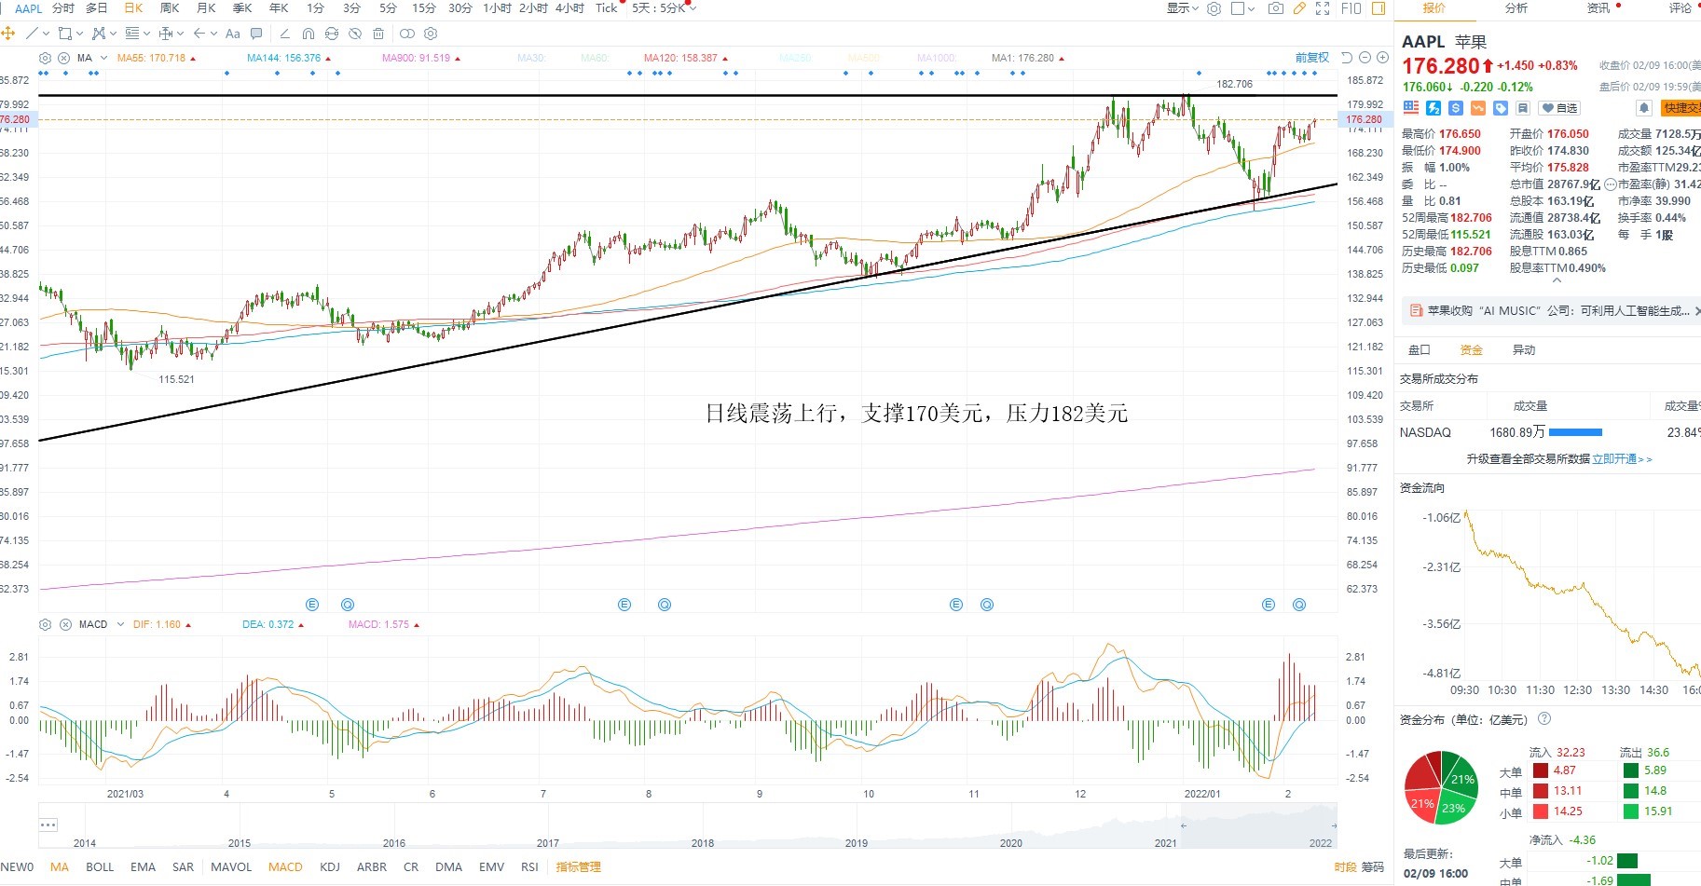
Task: Open the 资讯 news tab
Action: [x=1598, y=8]
